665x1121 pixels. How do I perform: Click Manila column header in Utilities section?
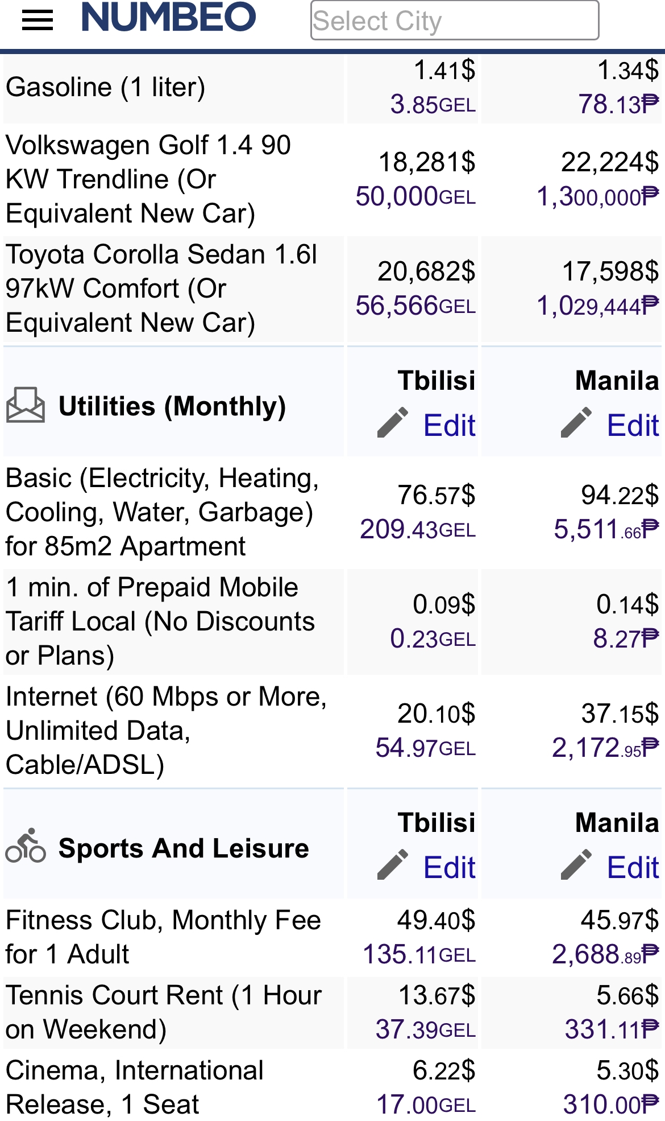tap(617, 381)
